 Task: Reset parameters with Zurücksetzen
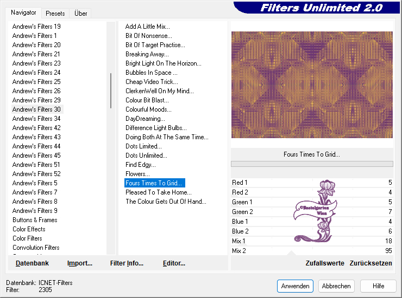pyautogui.click(x=370, y=263)
